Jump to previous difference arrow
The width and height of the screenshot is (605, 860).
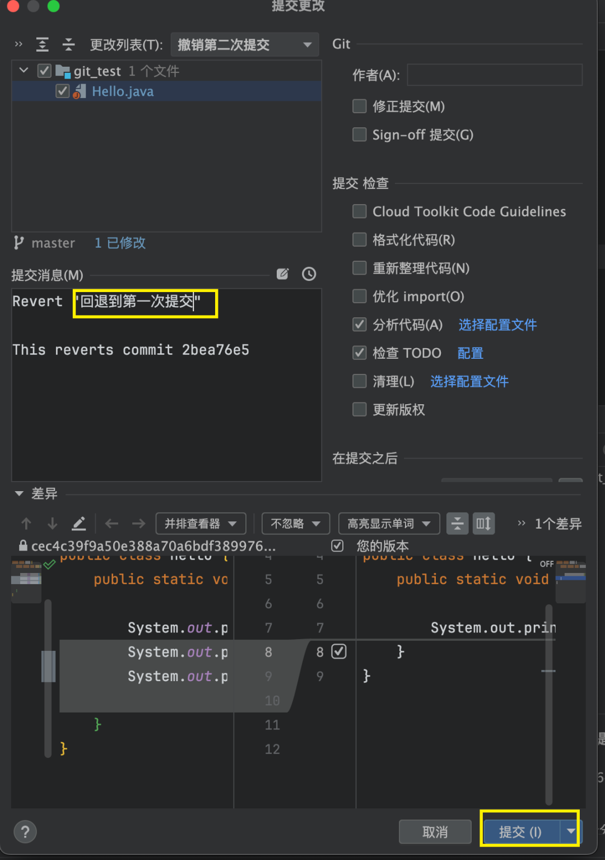click(26, 524)
